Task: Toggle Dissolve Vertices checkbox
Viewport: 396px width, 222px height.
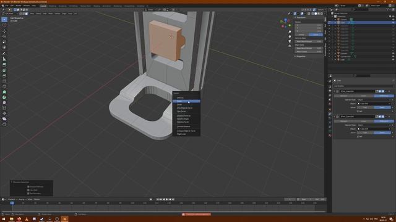Action: pyautogui.click(x=28, y=187)
